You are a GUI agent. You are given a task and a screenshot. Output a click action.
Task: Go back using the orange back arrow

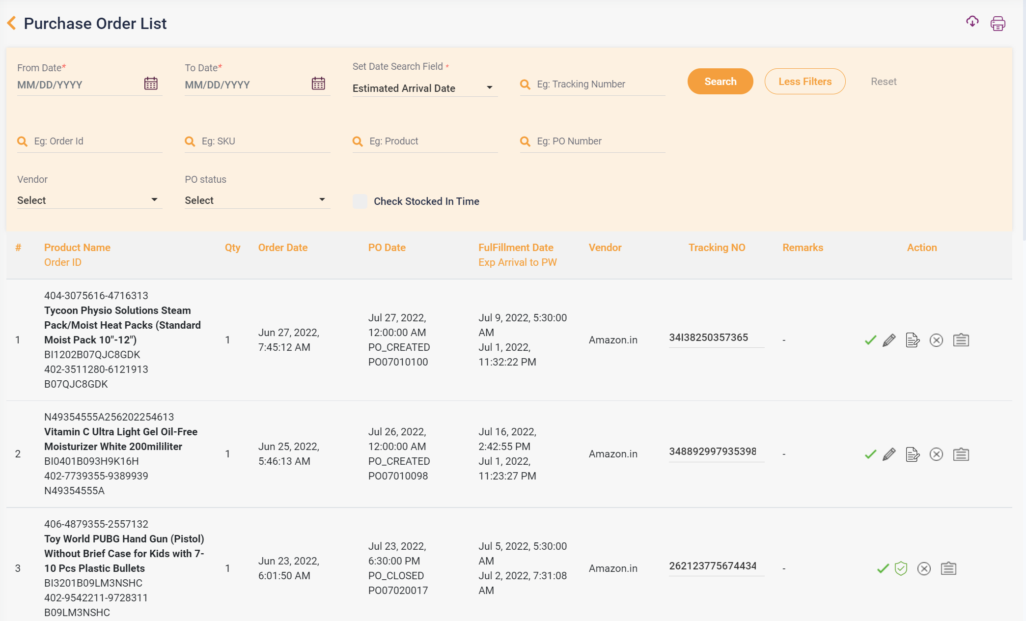pos(12,23)
